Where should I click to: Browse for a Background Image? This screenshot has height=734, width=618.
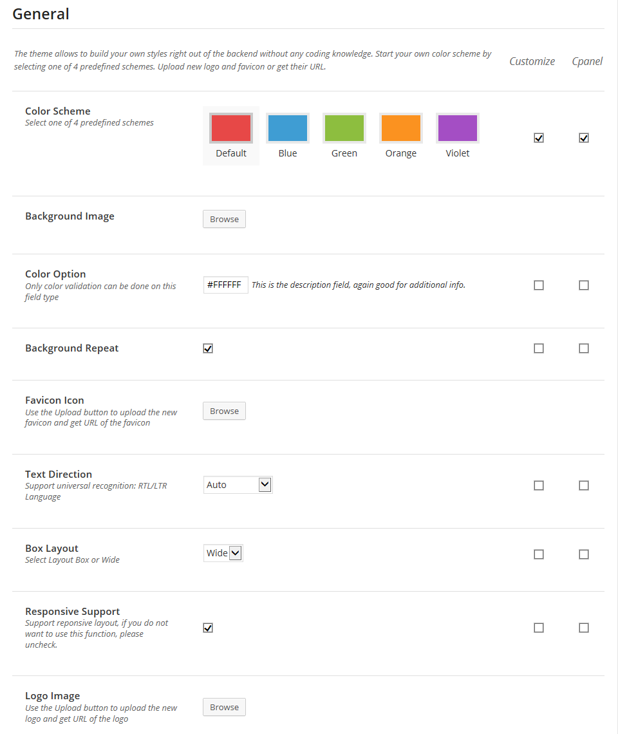(x=224, y=219)
